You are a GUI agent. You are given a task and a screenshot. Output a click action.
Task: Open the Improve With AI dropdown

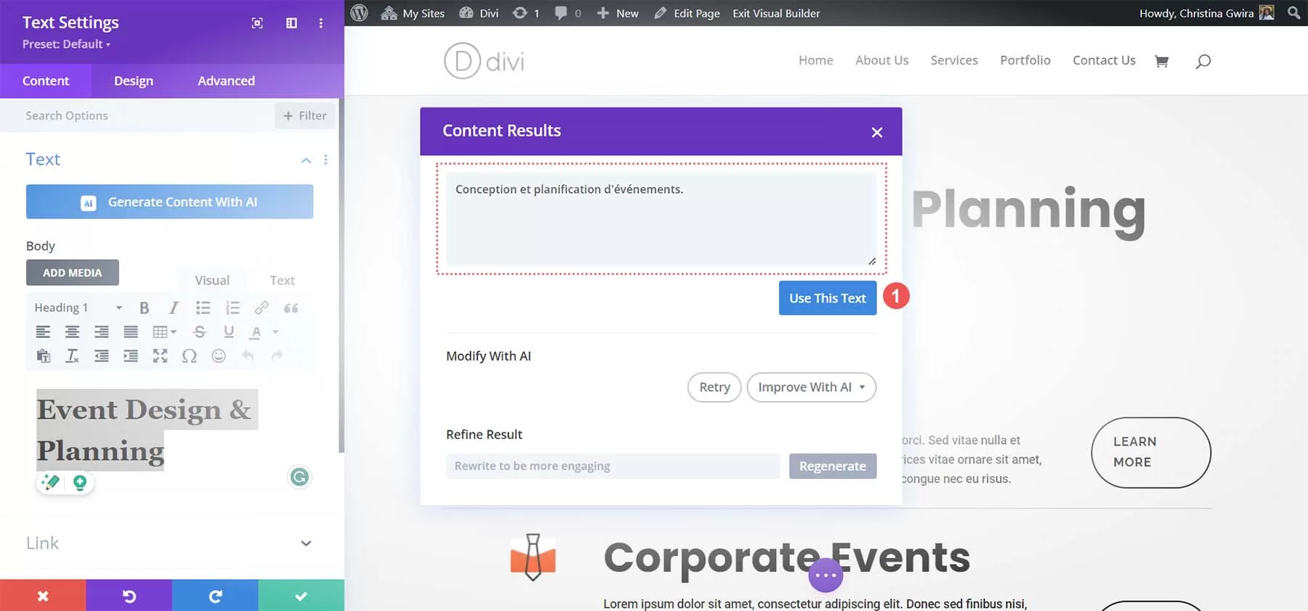[x=812, y=387]
